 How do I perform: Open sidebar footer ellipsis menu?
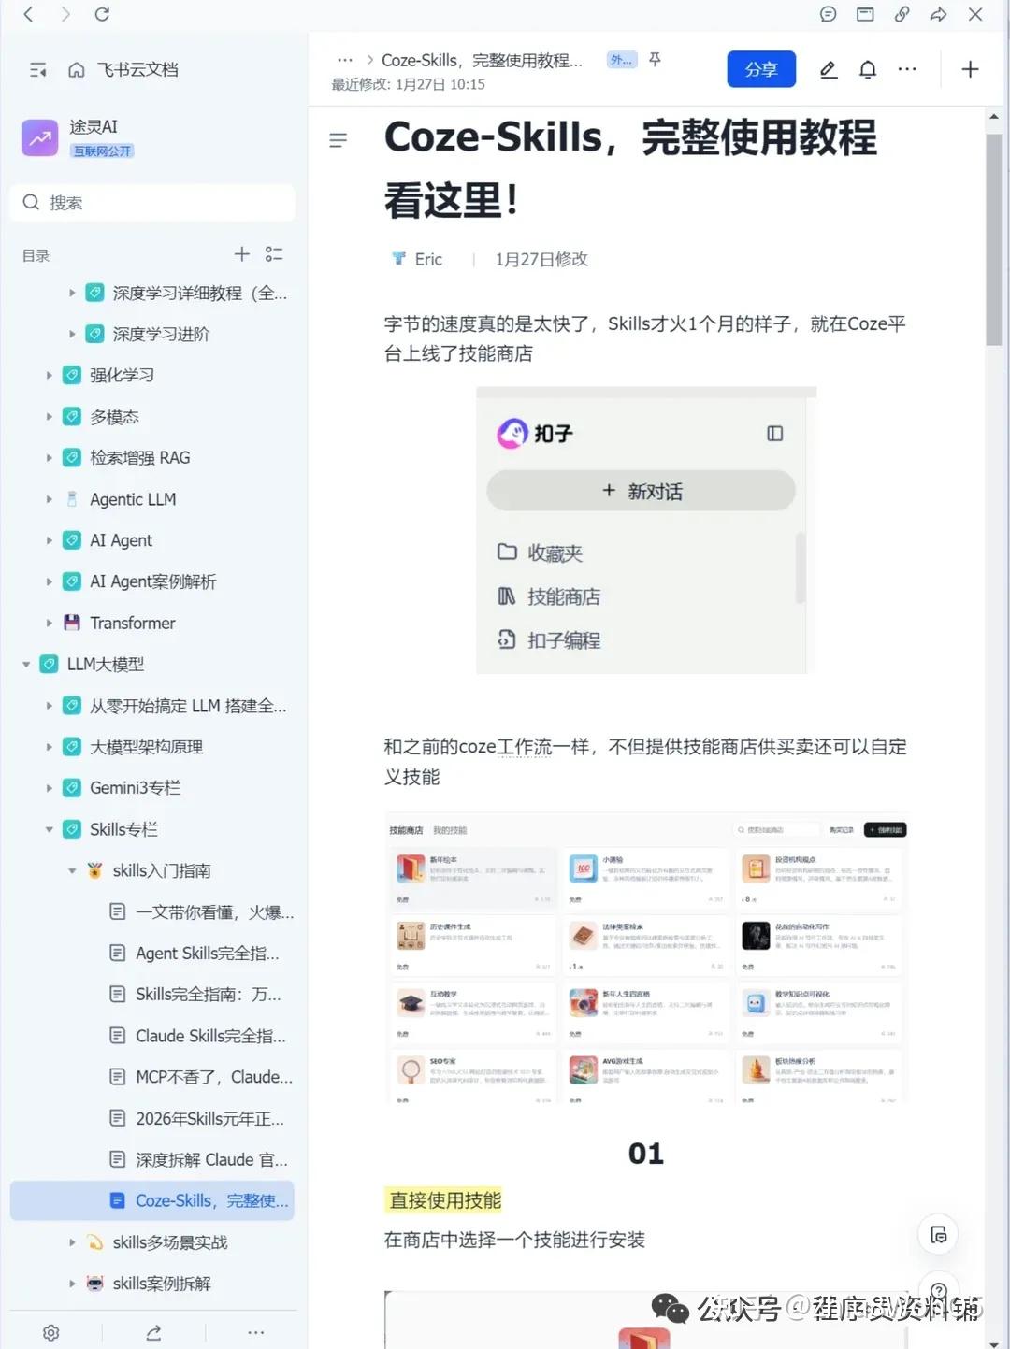coord(256,1333)
